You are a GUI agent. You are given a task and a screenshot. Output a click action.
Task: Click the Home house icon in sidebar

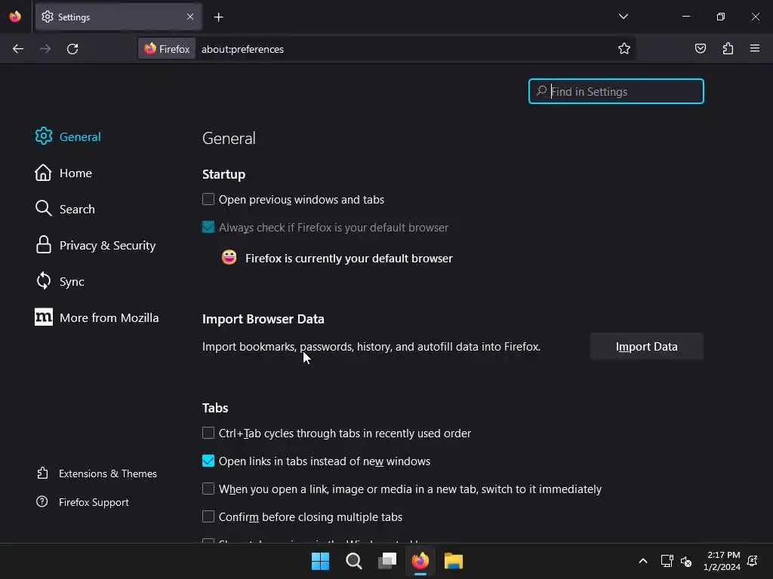tap(43, 173)
